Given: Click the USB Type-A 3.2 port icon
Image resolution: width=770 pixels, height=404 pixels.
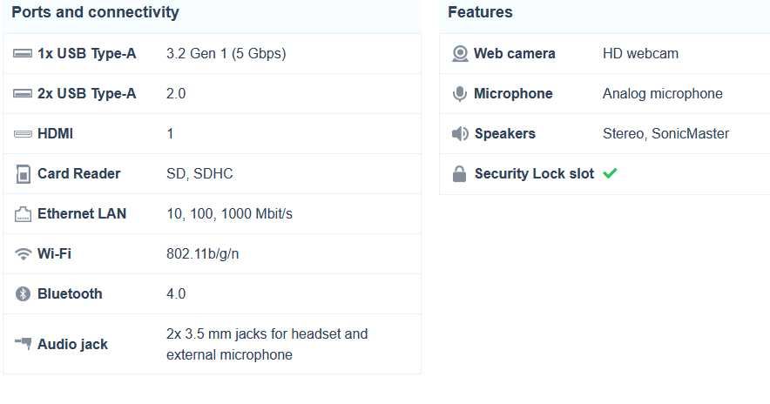Looking at the screenshot, I should [23, 54].
